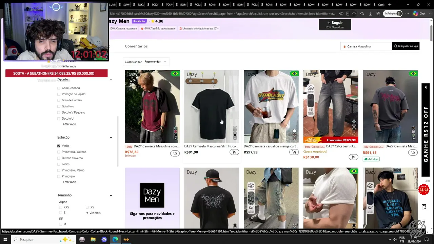This screenshot has width=434, height=244.
Task: Show hidden system tray icons
Action: coord(390,240)
